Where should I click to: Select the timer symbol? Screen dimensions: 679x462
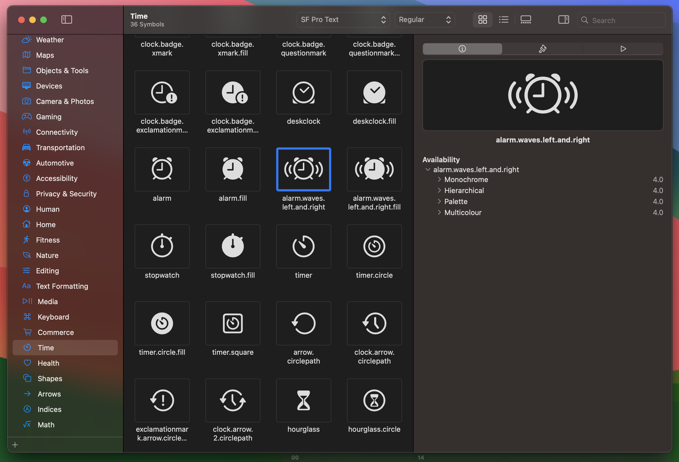[303, 246]
